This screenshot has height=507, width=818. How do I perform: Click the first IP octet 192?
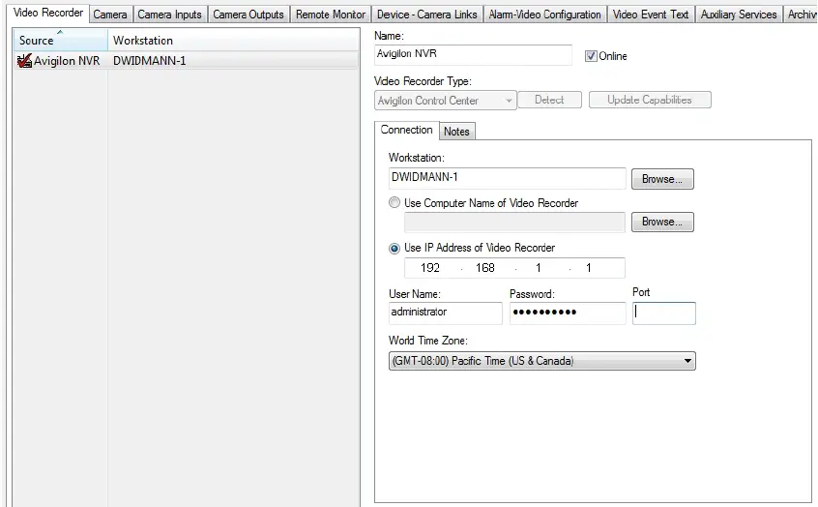[430, 268]
